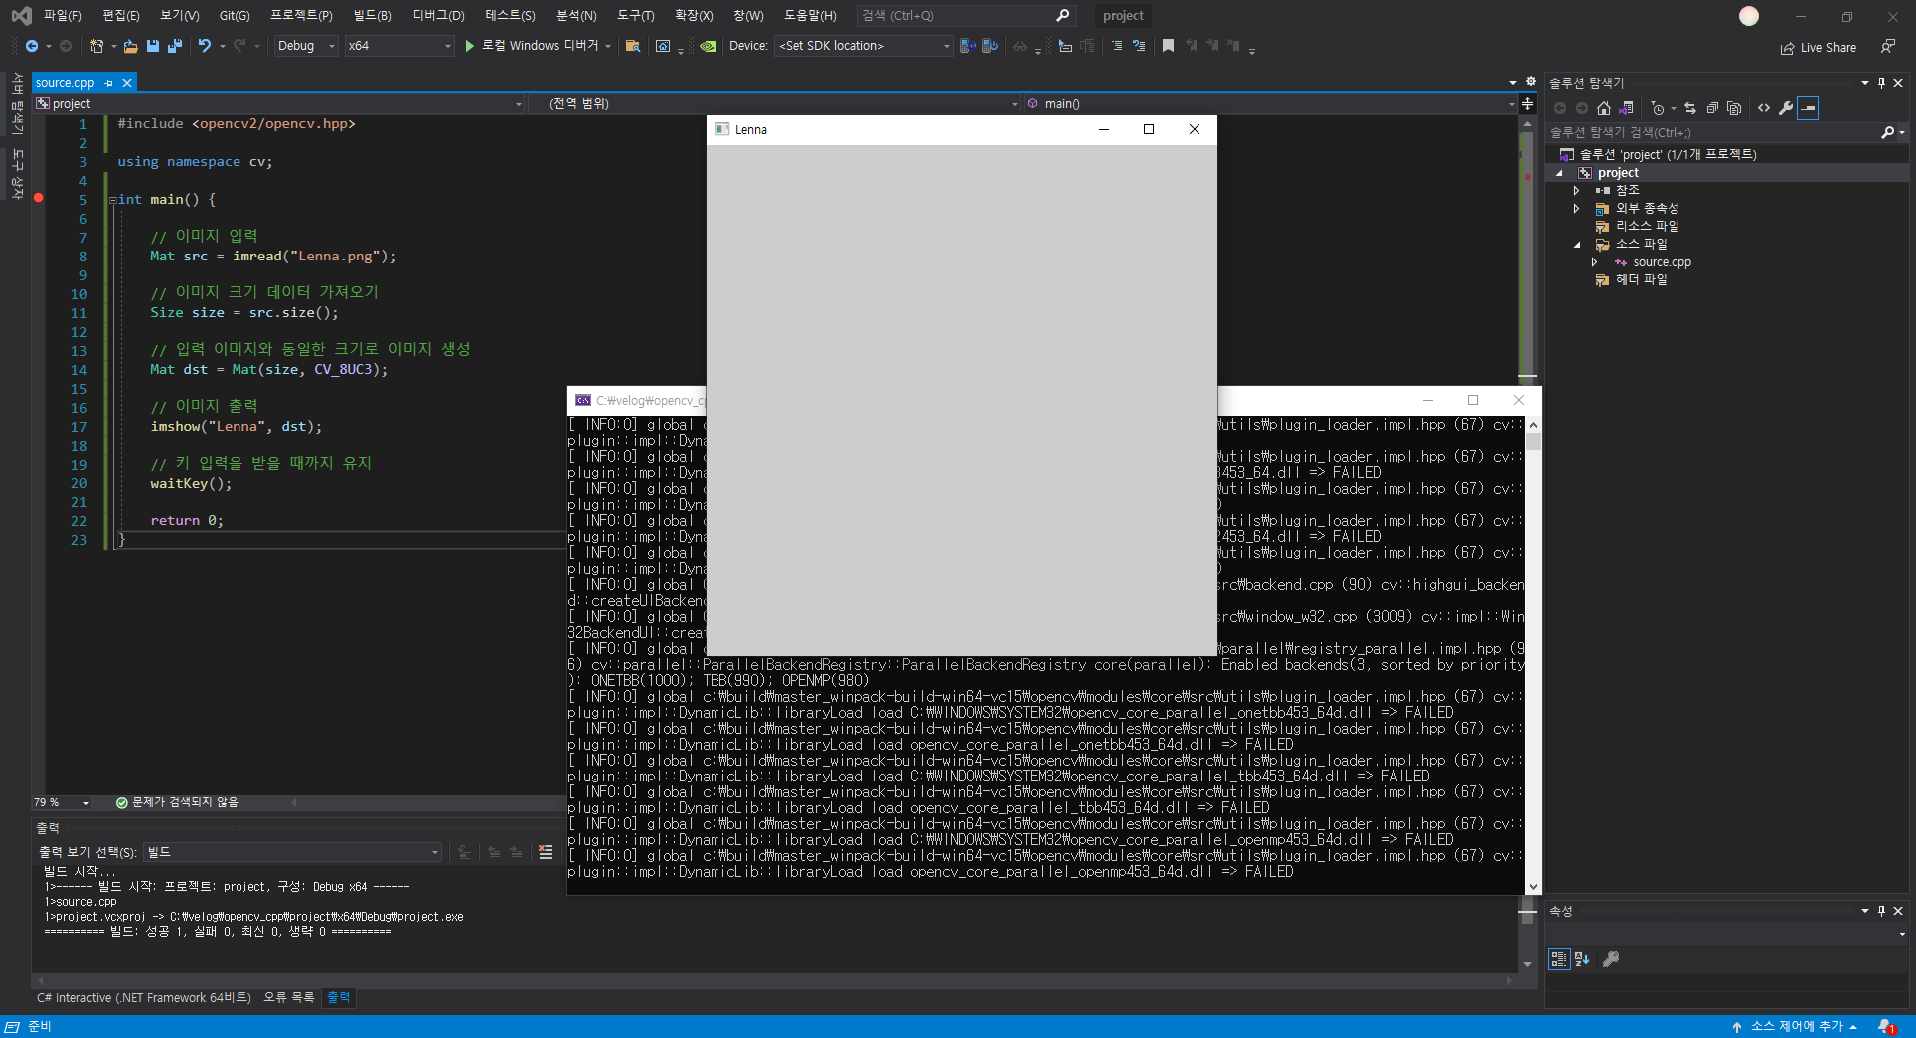Click the editor split-window handle icon
This screenshot has height=1038, width=1916.
pos(1527,104)
